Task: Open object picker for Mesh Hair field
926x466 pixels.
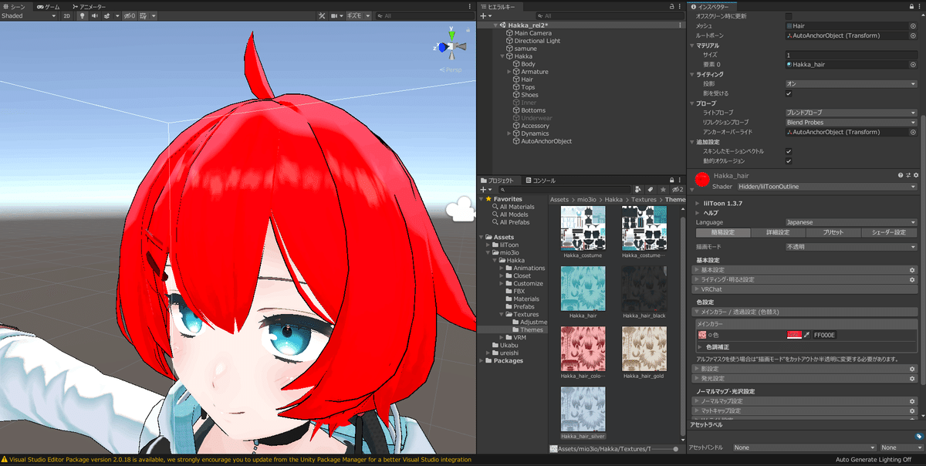Action: coord(913,25)
